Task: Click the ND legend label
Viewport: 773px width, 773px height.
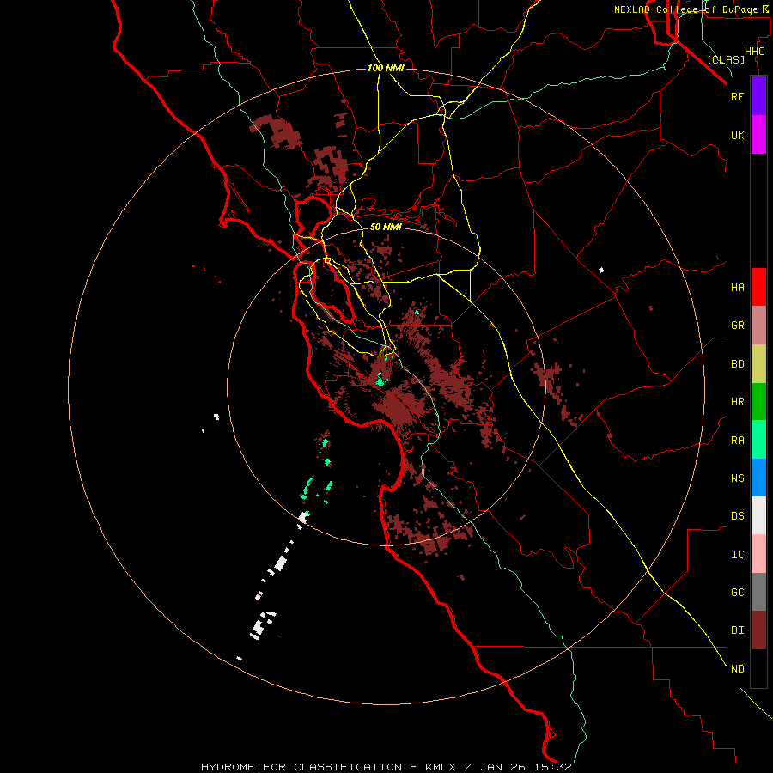Action: [x=737, y=669]
